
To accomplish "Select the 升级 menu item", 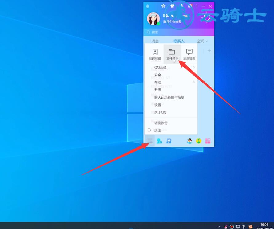I will point(171,90).
